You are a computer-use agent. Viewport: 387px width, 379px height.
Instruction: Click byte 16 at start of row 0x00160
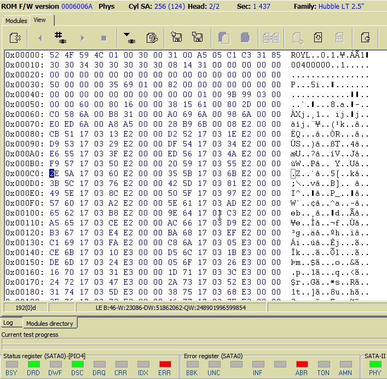54,272
